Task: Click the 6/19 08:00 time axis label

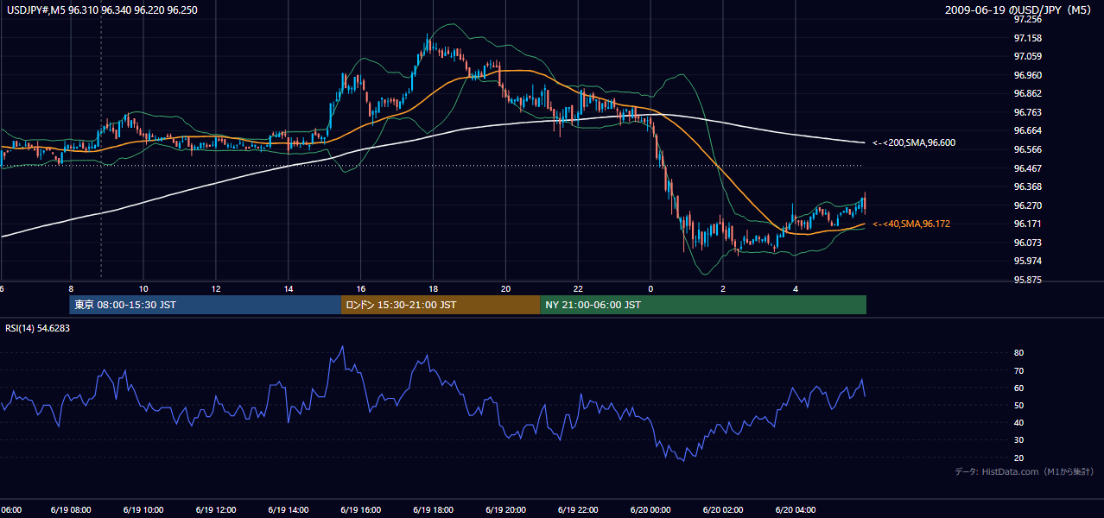Action: click(72, 510)
